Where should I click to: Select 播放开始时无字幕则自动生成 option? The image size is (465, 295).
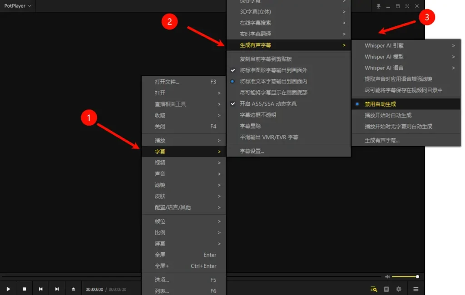(406, 126)
